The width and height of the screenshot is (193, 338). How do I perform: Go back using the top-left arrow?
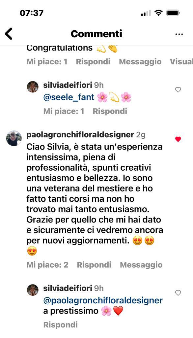coord(9,34)
